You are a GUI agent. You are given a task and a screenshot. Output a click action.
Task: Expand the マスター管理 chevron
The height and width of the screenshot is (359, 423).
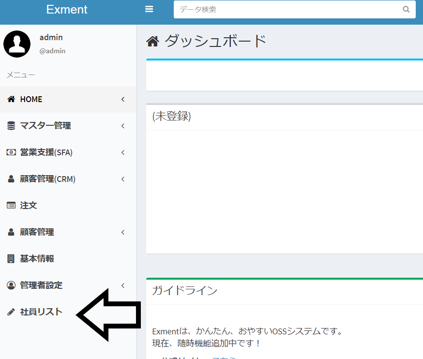point(123,126)
